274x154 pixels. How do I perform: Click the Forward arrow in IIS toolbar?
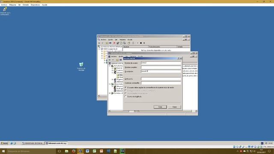(x=103, y=43)
